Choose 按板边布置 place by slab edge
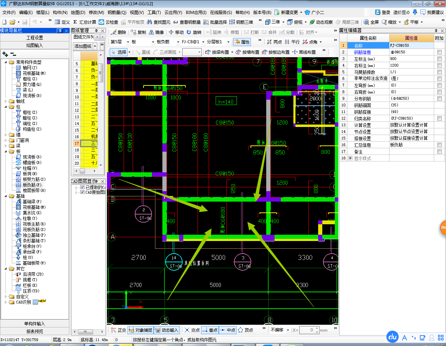This screenshot has width=446, height=346. pos(276,52)
